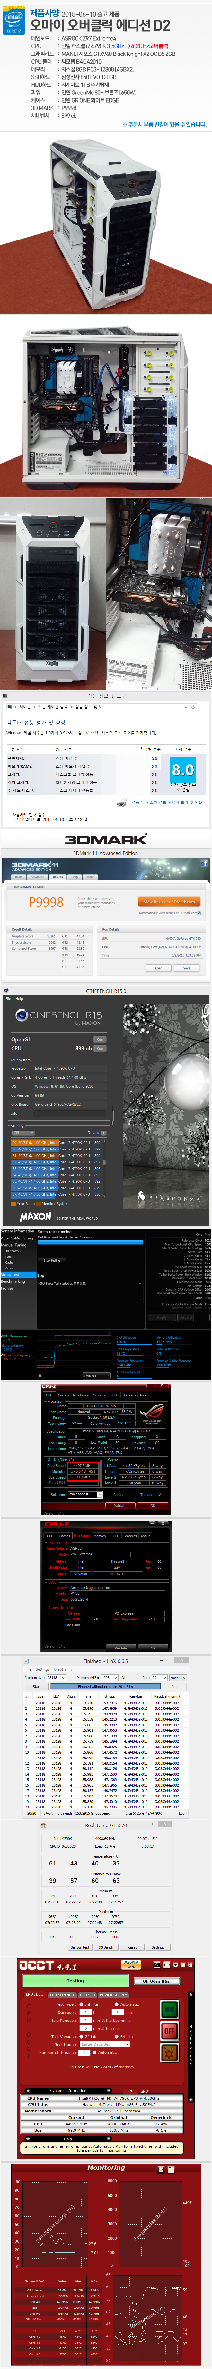Image resolution: width=212 pixels, height=2369 pixels.
Task: Click XS Bench in Real Temp
Action: click(106, 1948)
